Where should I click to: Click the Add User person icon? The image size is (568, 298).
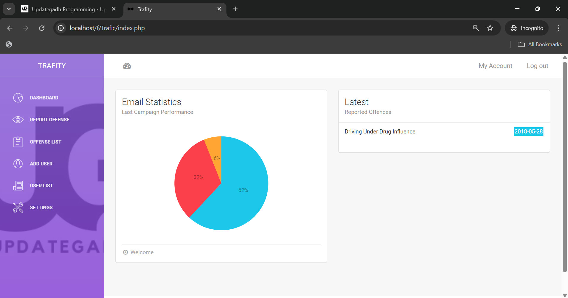coord(18,164)
